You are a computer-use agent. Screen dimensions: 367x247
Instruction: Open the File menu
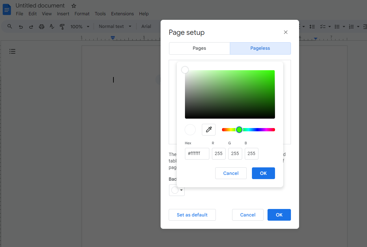click(20, 14)
